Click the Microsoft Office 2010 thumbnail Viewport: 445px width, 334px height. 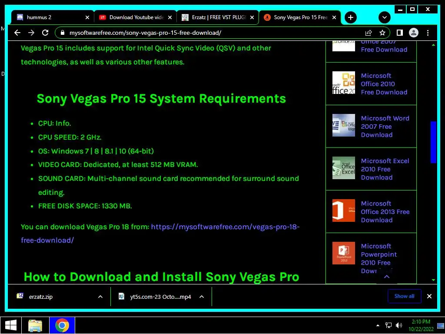click(x=344, y=83)
